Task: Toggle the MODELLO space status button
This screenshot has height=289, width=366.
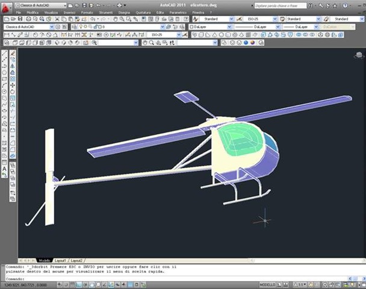Action: pyautogui.click(x=267, y=285)
